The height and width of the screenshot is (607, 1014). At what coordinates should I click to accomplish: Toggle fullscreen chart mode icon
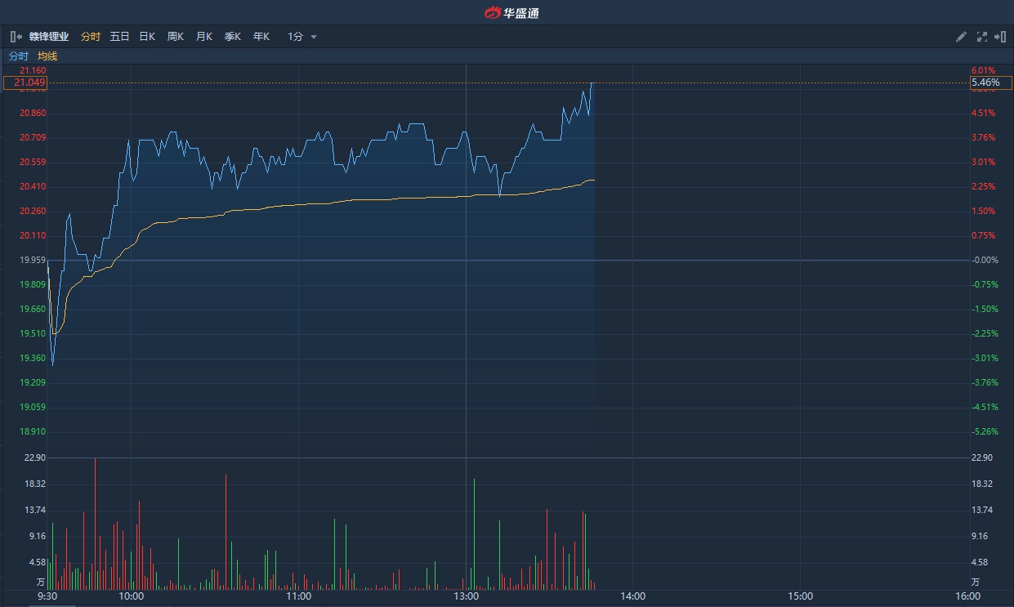[x=981, y=37]
